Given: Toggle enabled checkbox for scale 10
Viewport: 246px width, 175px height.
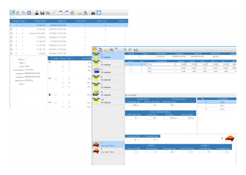Looking at the screenshot, I should pyautogui.click(x=102, y=102).
